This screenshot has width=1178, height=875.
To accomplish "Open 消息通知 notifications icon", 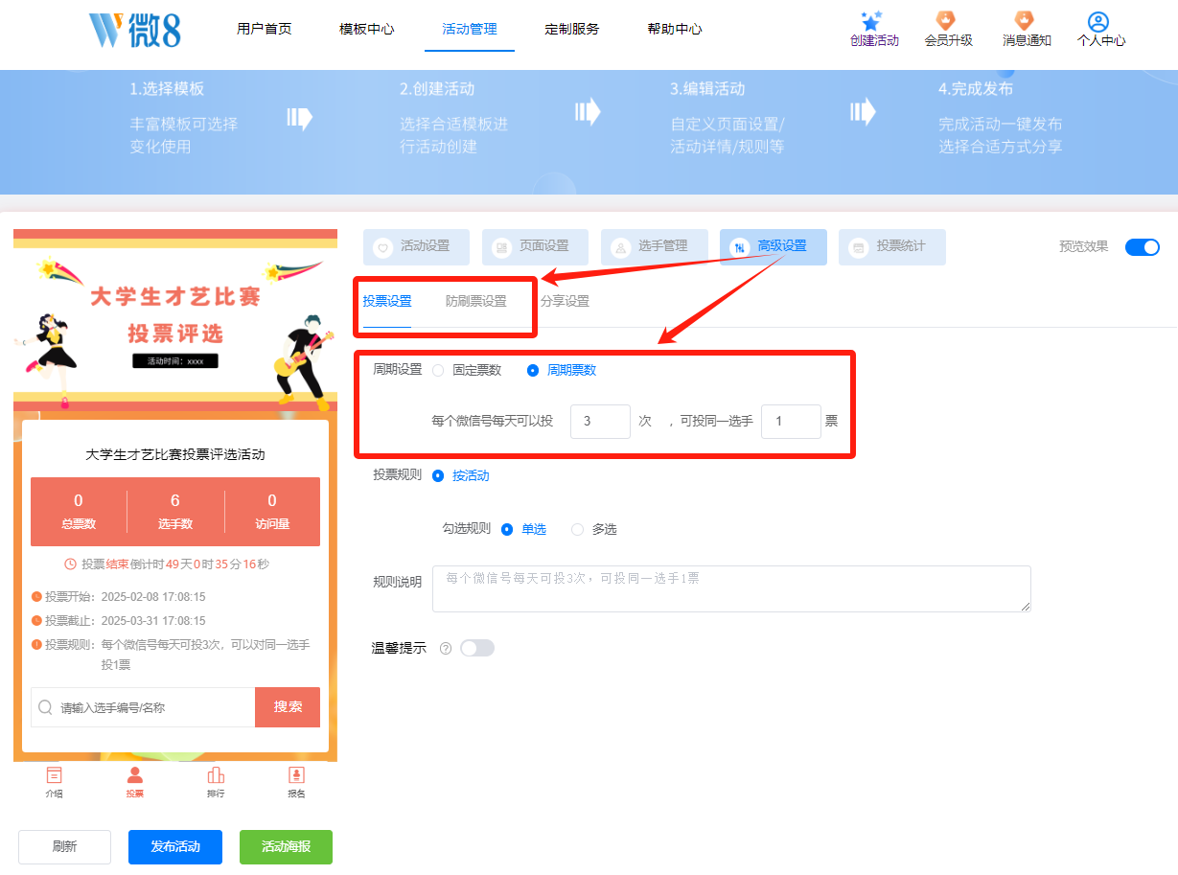I will point(1025,21).
